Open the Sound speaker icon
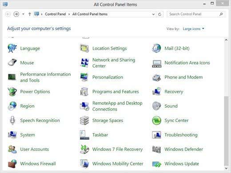The height and width of the screenshot is (173, 231). point(156,106)
